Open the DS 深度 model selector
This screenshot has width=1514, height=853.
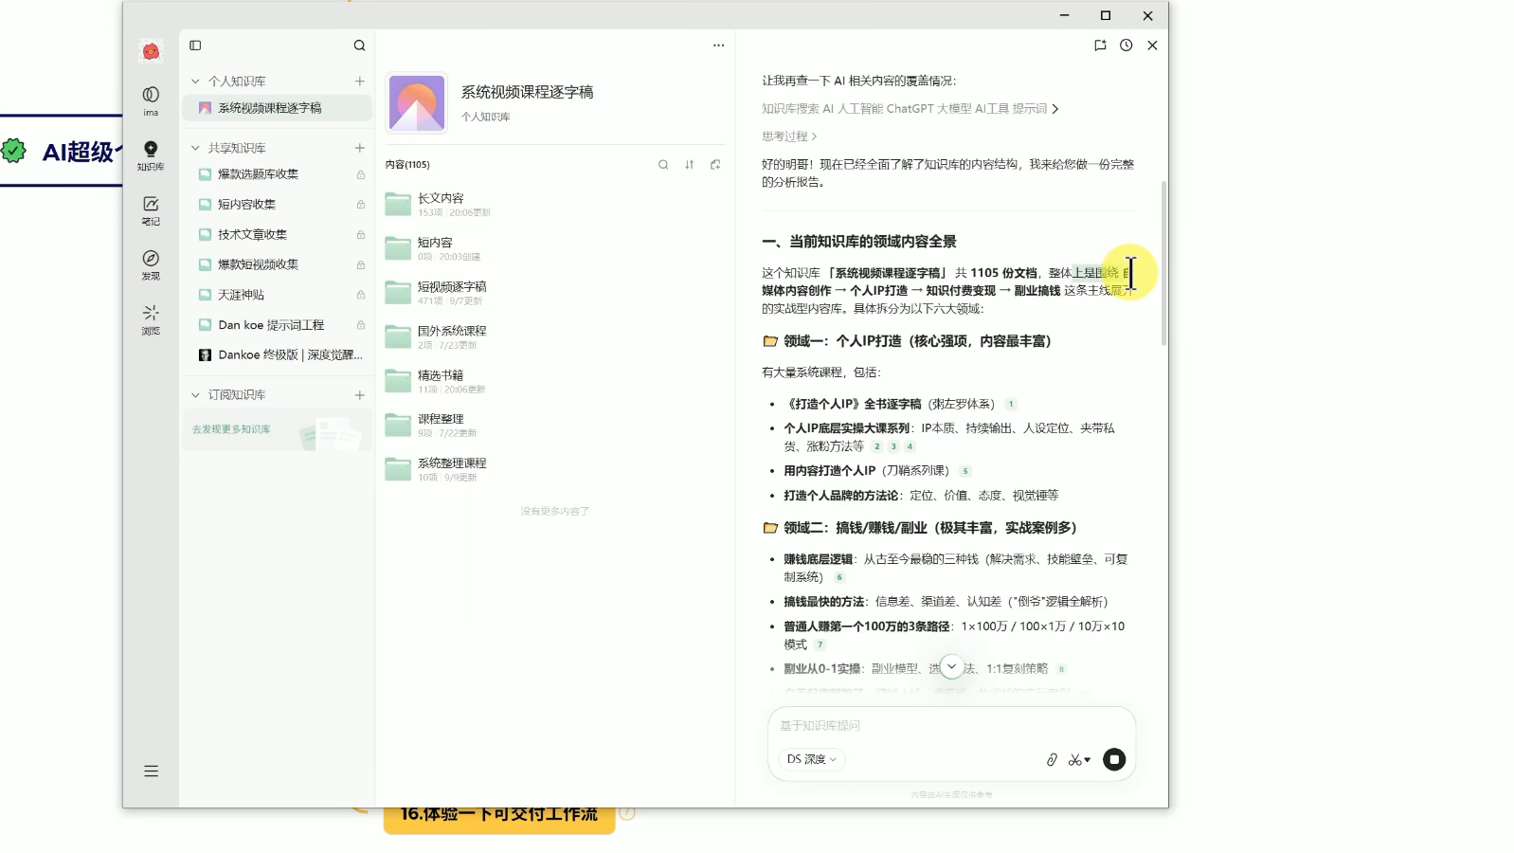pos(811,760)
